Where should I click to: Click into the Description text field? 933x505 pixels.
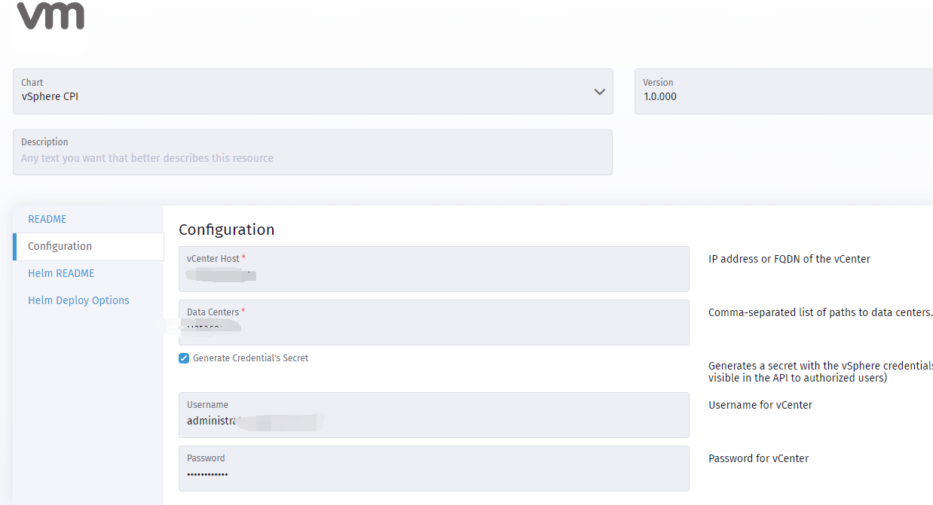click(313, 152)
